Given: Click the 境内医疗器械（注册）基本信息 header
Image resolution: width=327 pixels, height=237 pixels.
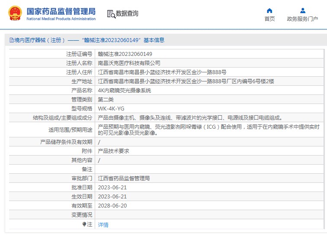Looking at the screenshot, I should 87,40.
